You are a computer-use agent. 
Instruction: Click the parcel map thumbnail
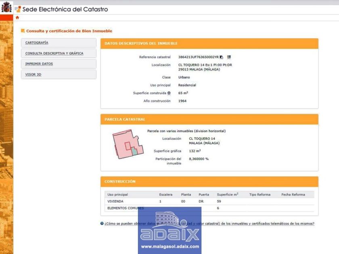click(128, 144)
